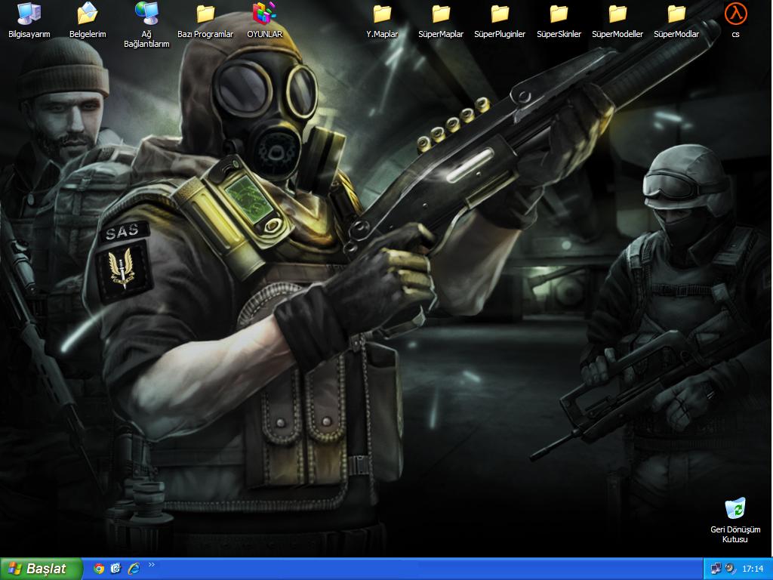Select the Y.Maplar folder
Viewport: 773px width, 580px height.
382,14
